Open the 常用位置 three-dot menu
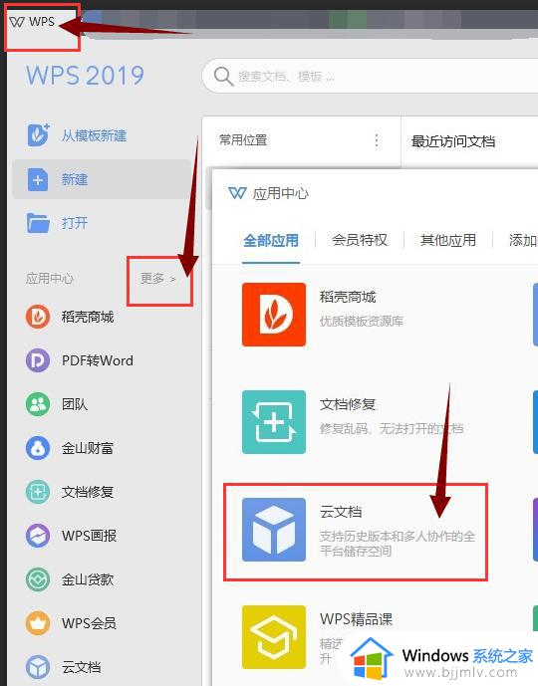 coord(377,140)
